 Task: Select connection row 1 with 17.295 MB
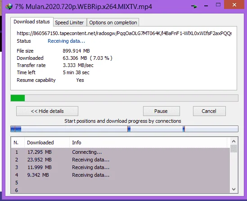pos(121,152)
